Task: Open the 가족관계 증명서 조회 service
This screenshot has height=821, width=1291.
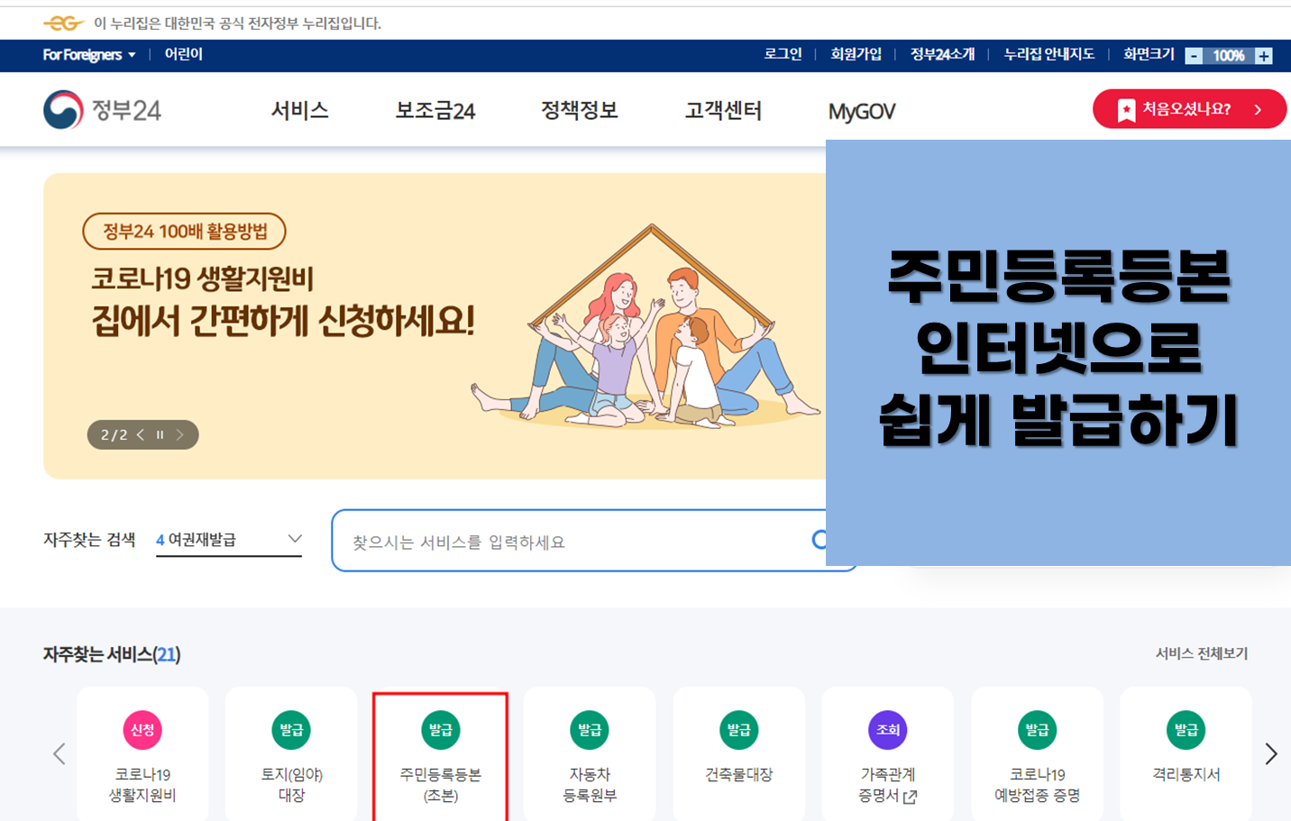Action: point(887,753)
